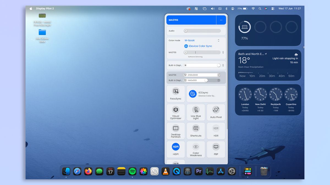
Task: Toggle the HiDPI tile
Action: pos(176,149)
